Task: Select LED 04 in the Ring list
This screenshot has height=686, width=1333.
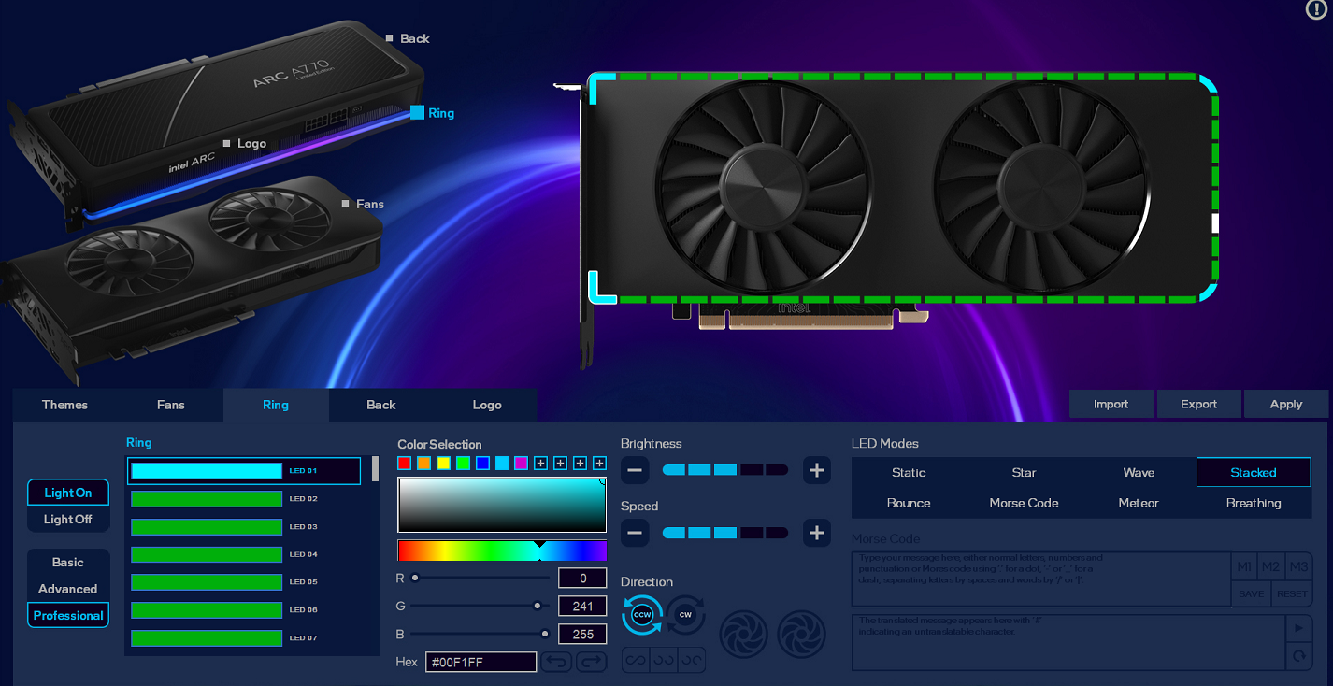Action: point(244,554)
